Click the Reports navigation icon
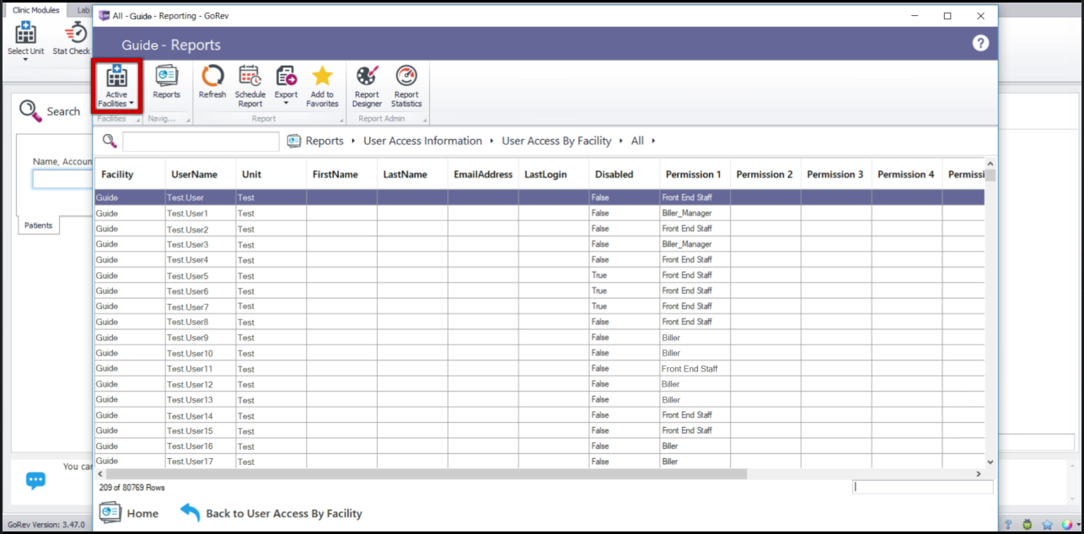This screenshot has width=1084, height=534. (x=166, y=83)
